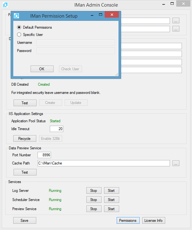
Task: Click the Idle Timeout value box
Action: pyautogui.click(x=56, y=129)
